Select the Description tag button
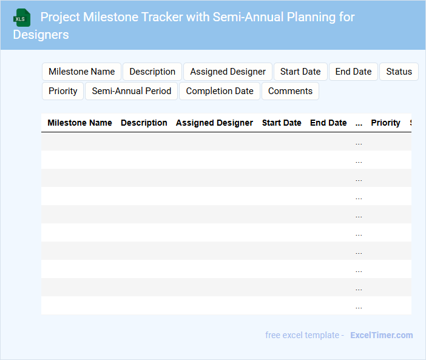426x360 pixels. [x=152, y=72]
